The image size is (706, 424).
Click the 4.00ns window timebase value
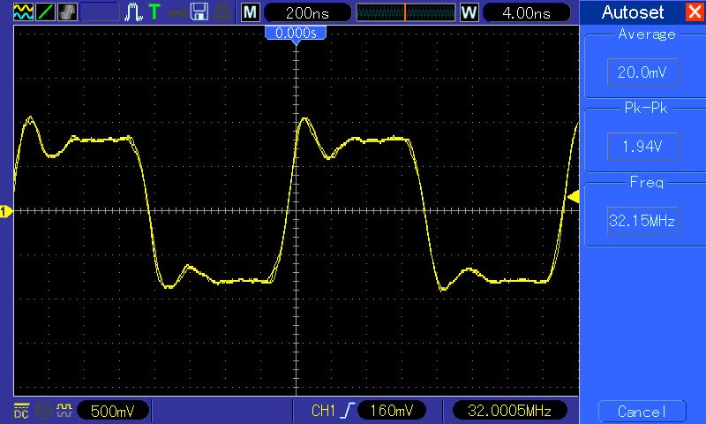[x=526, y=12]
